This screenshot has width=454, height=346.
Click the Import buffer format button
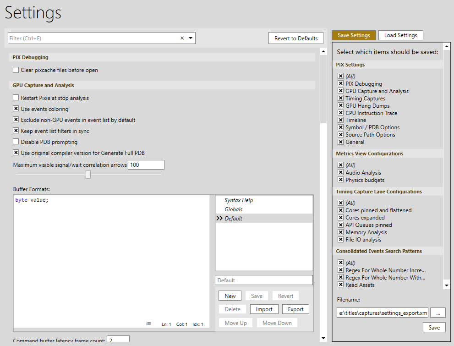264,309
